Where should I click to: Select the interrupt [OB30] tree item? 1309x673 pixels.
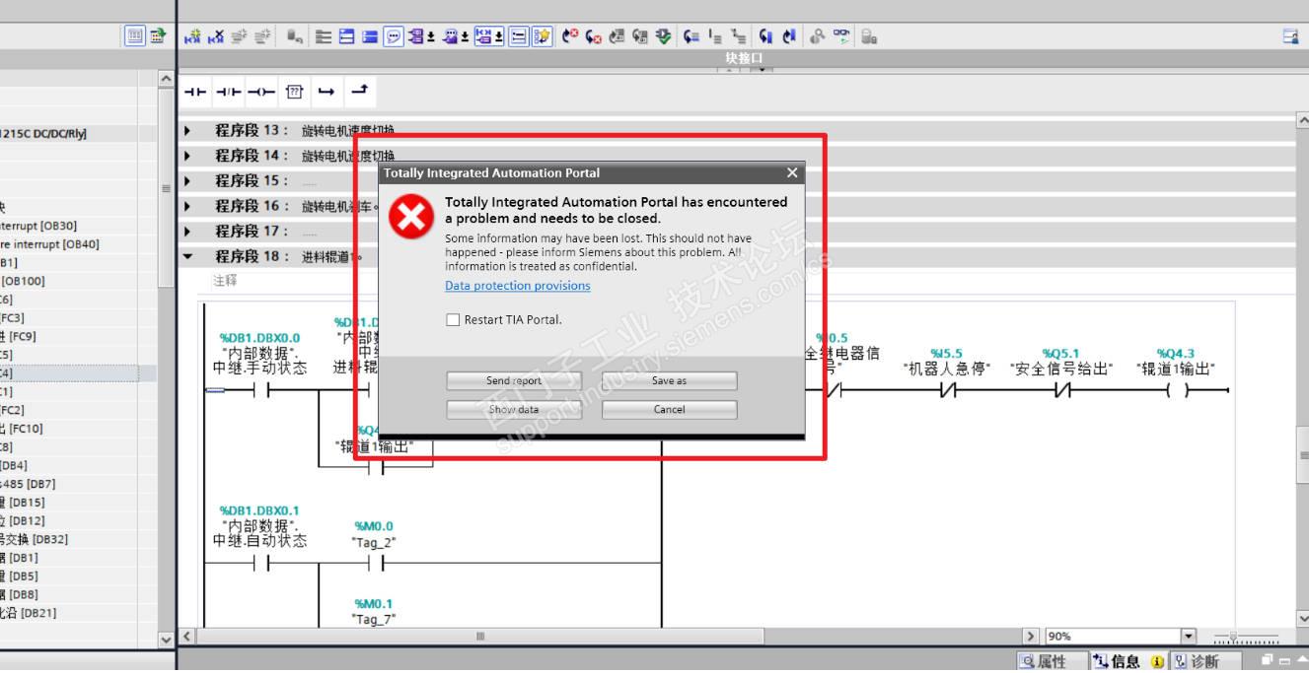tap(38, 226)
